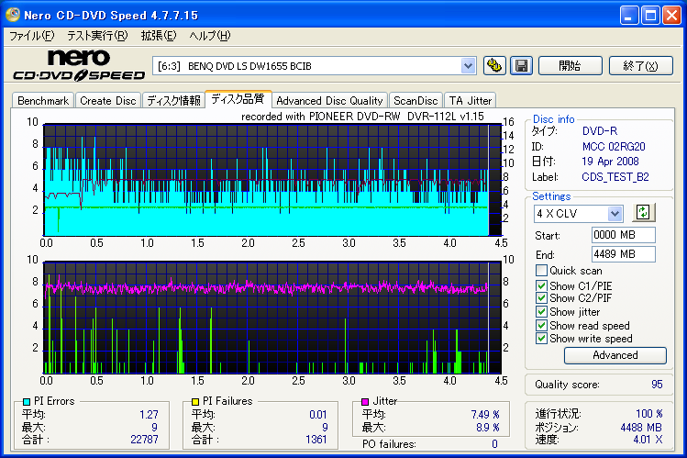Image resolution: width=687 pixels, height=458 pixels.
Task: Click the cyan PI Errors legend swatch
Action: [27, 401]
